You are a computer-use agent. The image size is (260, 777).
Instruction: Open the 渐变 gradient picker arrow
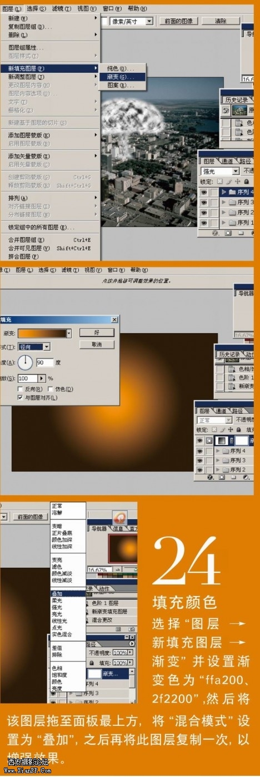[x=69, y=333]
